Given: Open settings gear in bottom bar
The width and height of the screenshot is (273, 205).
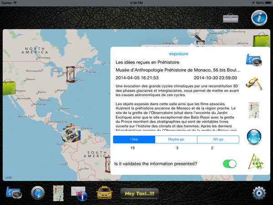Looking at the screenshot, I should tap(259, 193).
